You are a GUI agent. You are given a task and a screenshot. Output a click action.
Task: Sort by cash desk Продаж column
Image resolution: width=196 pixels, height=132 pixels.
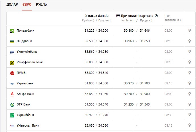104,21
